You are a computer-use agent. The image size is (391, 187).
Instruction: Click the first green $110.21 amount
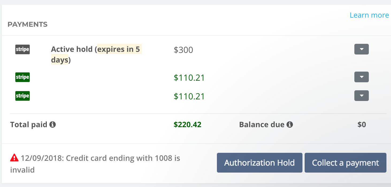click(x=189, y=78)
